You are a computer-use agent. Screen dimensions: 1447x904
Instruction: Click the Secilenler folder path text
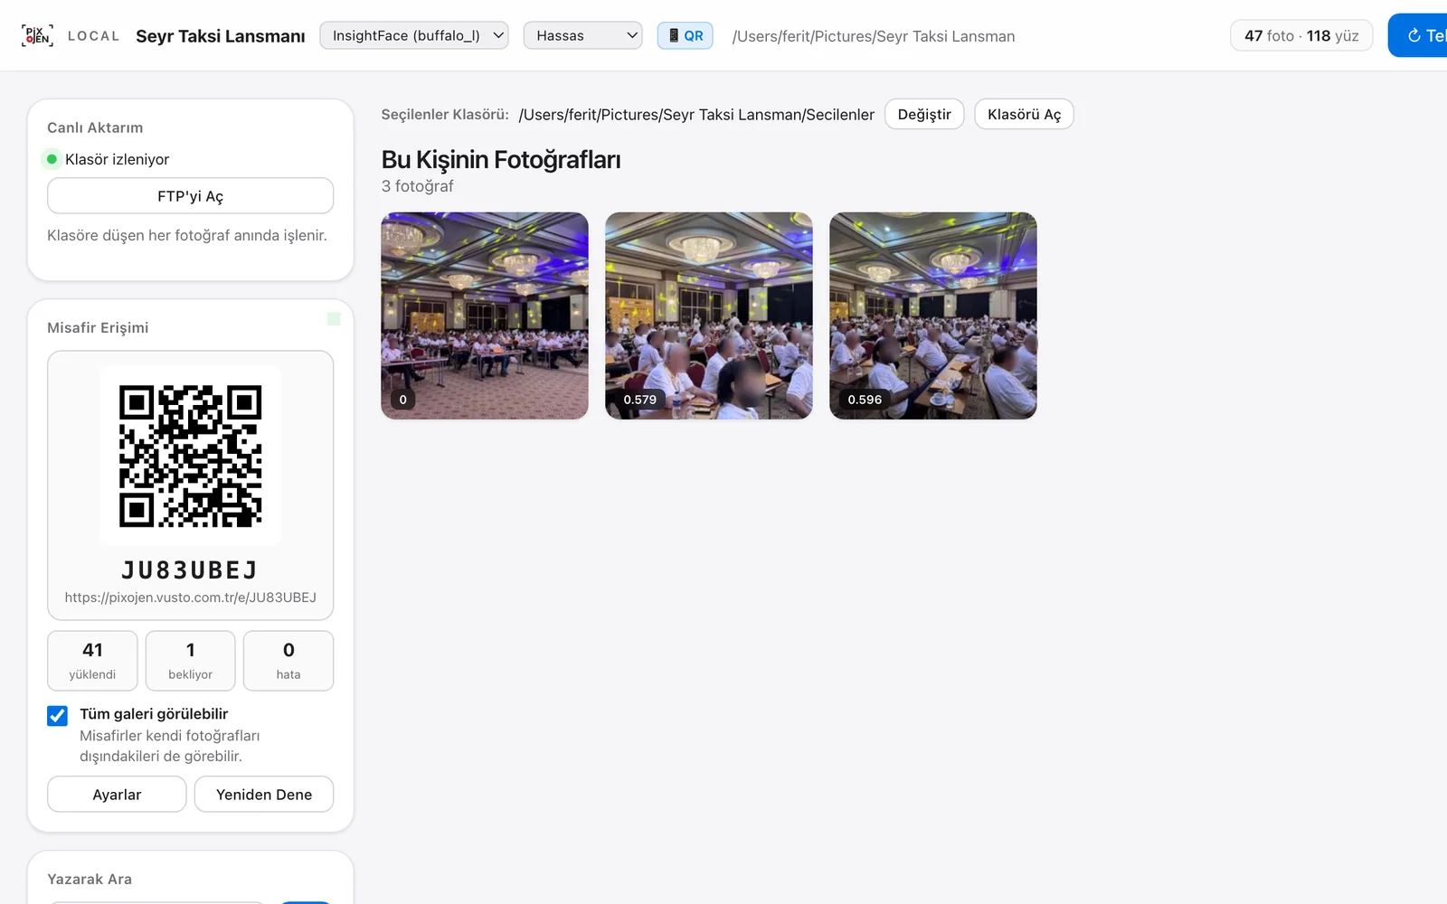point(696,115)
